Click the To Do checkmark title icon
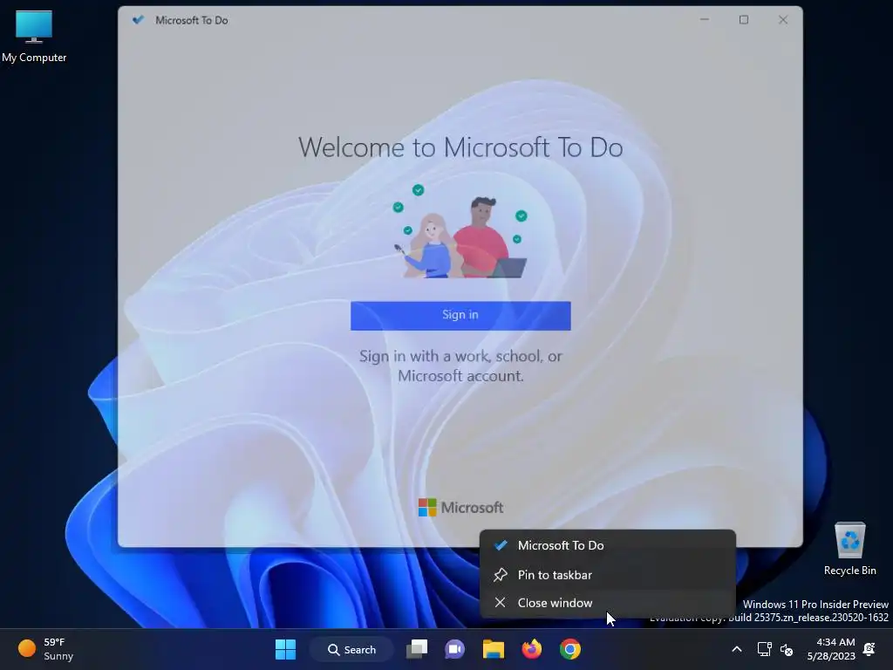The height and width of the screenshot is (670, 893). (x=138, y=20)
